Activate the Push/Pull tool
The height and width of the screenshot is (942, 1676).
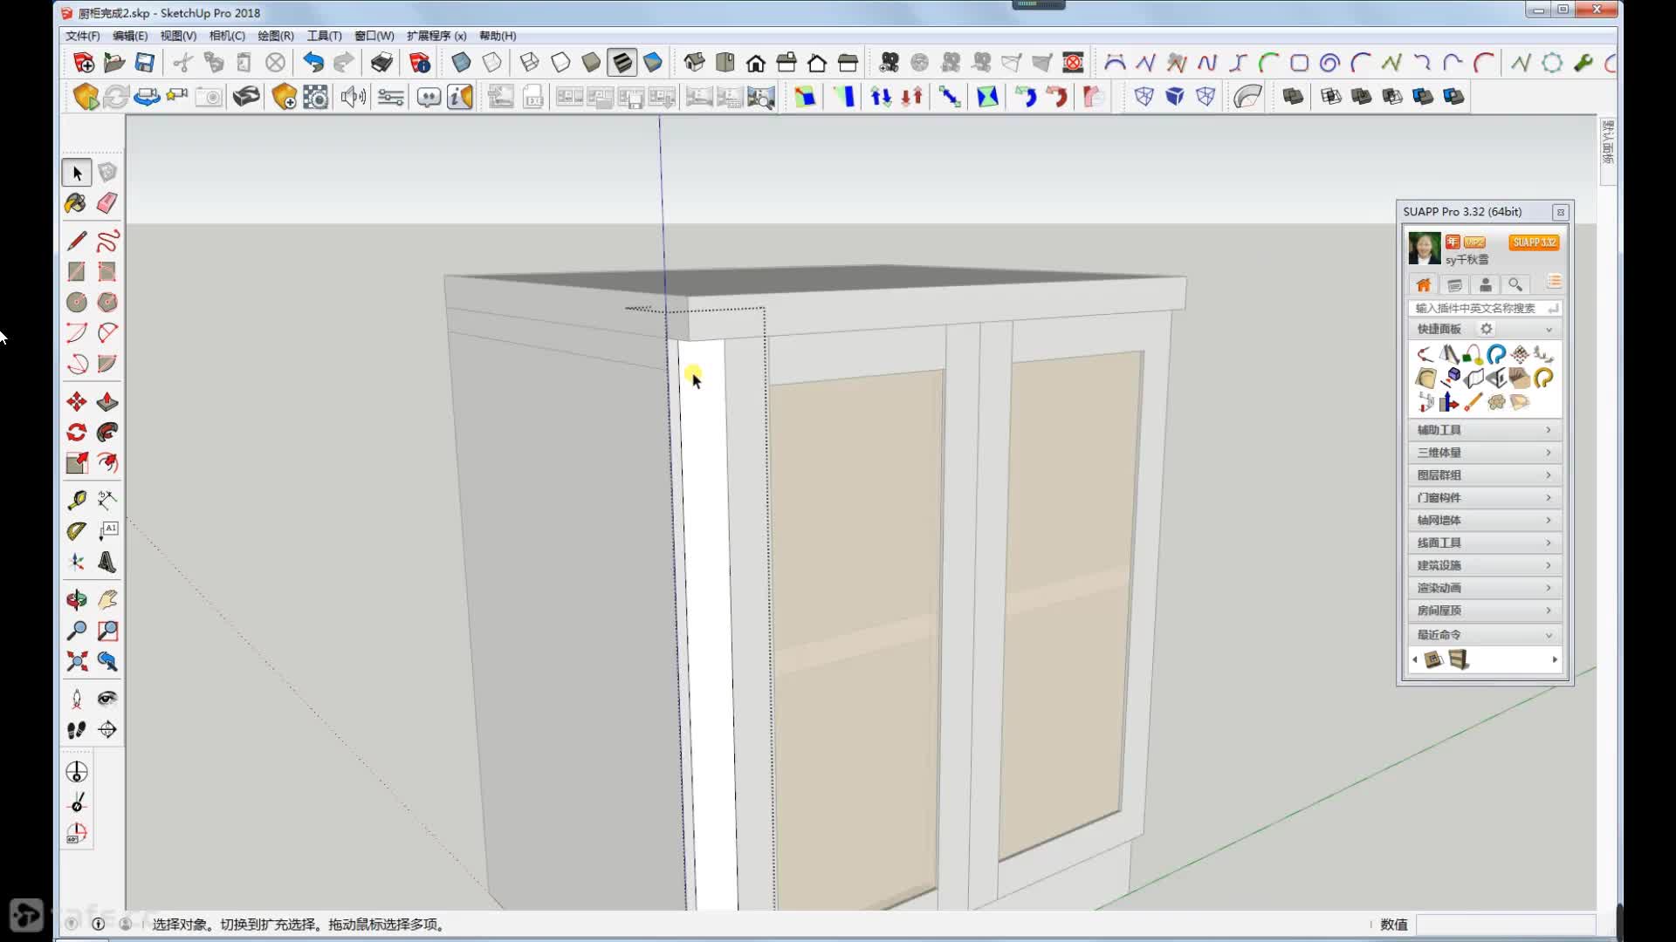coord(107,401)
